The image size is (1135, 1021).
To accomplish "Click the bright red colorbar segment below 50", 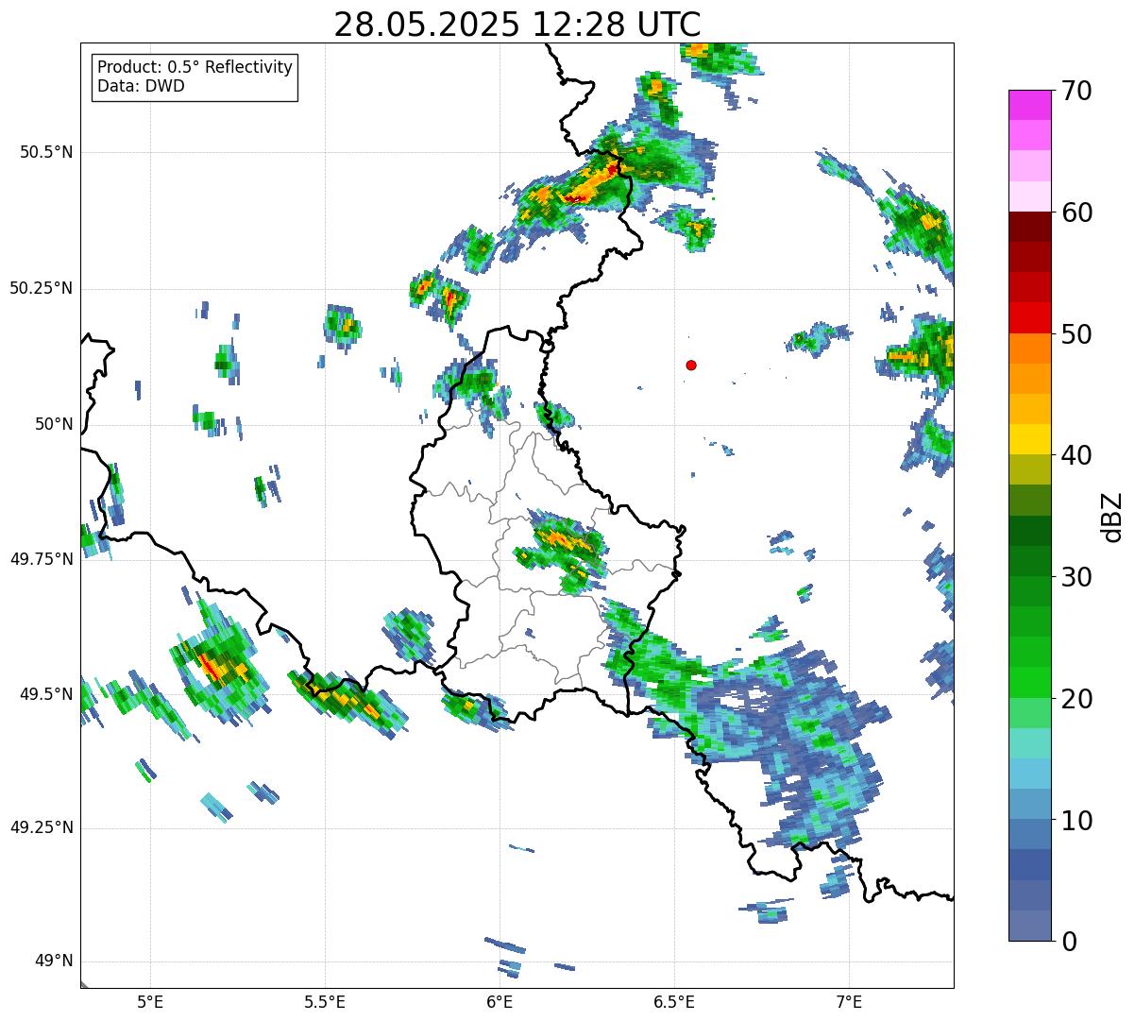I will tap(1030, 317).
